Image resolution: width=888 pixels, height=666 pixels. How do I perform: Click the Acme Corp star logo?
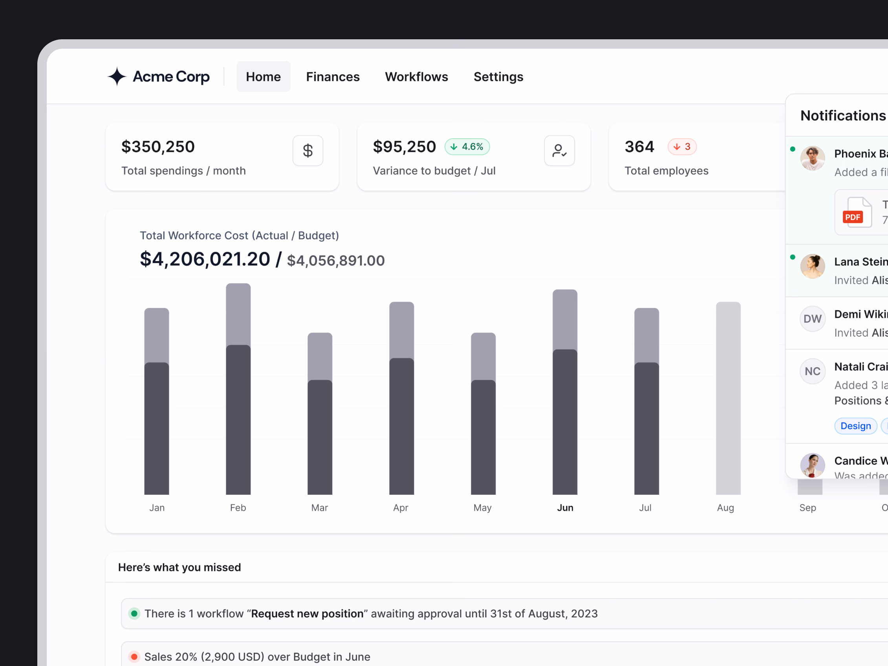[117, 77]
